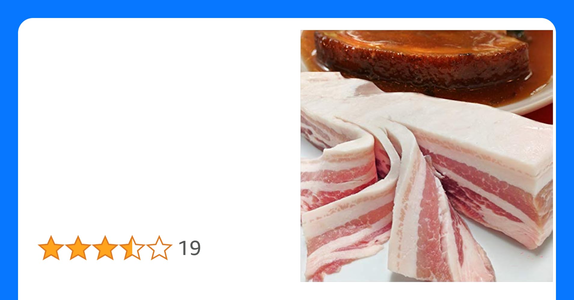Viewport: 574px width, 300px height.
Task: Select the half-filled fourth star
Action: click(x=132, y=248)
